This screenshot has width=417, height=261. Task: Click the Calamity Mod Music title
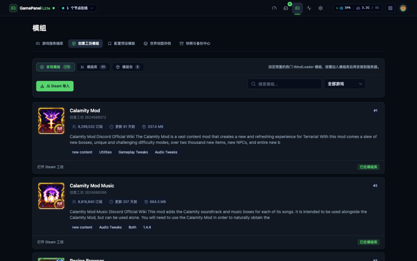pyautogui.click(x=92, y=186)
